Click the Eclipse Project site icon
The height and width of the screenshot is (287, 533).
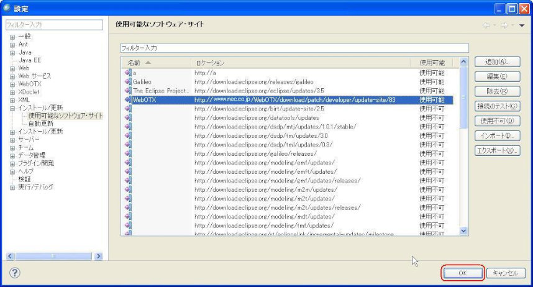[x=128, y=91]
